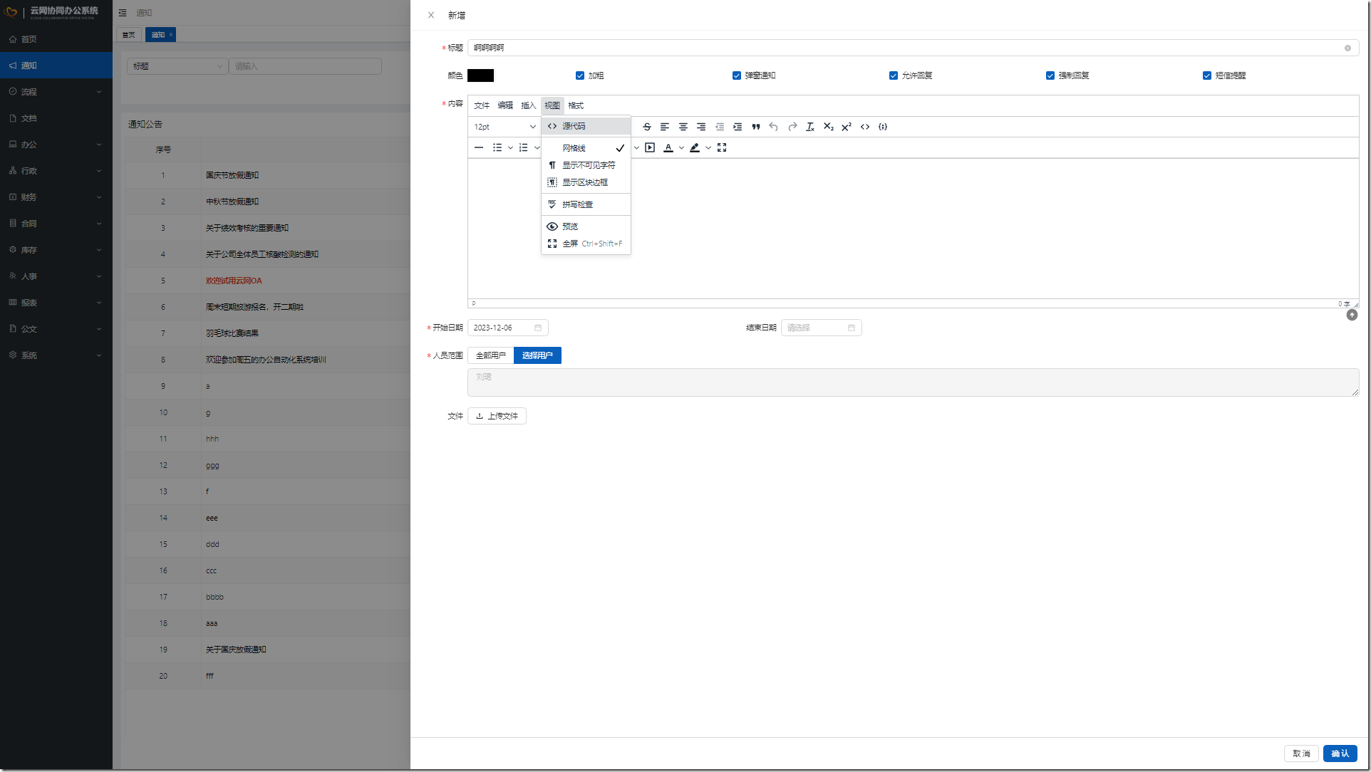The image size is (1371, 772).
Task: Open the 开始日期 date picker
Action: coord(508,328)
